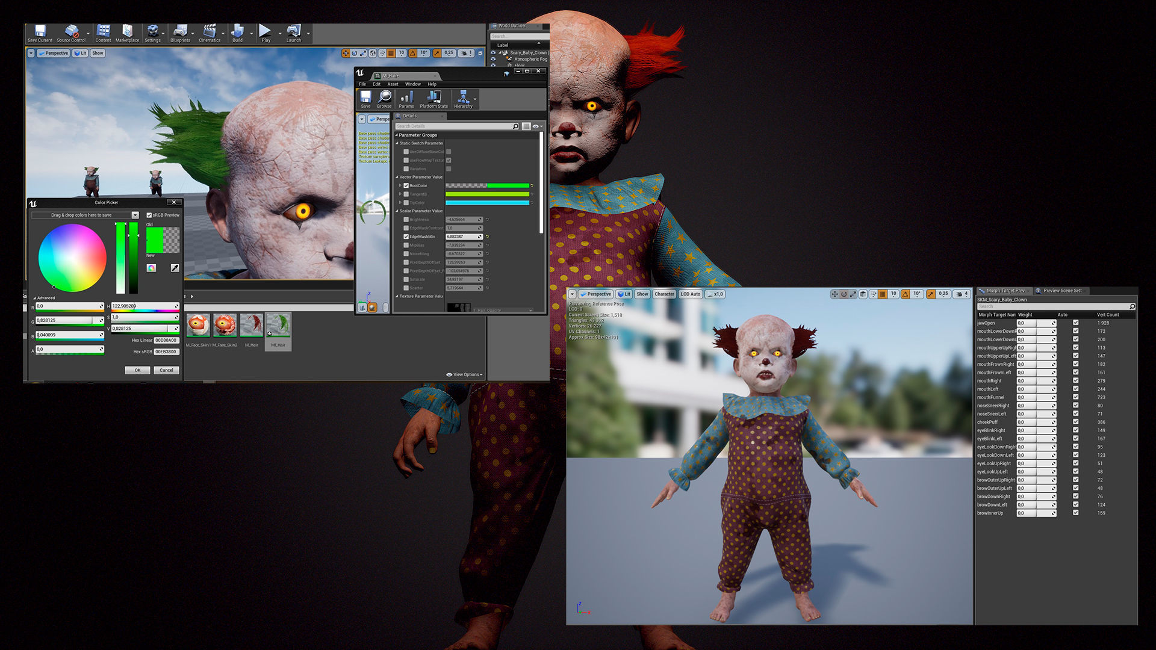Save the MI_Hair material instance
The width and height of the screenshot is (1156, 650).
point(365,99)
